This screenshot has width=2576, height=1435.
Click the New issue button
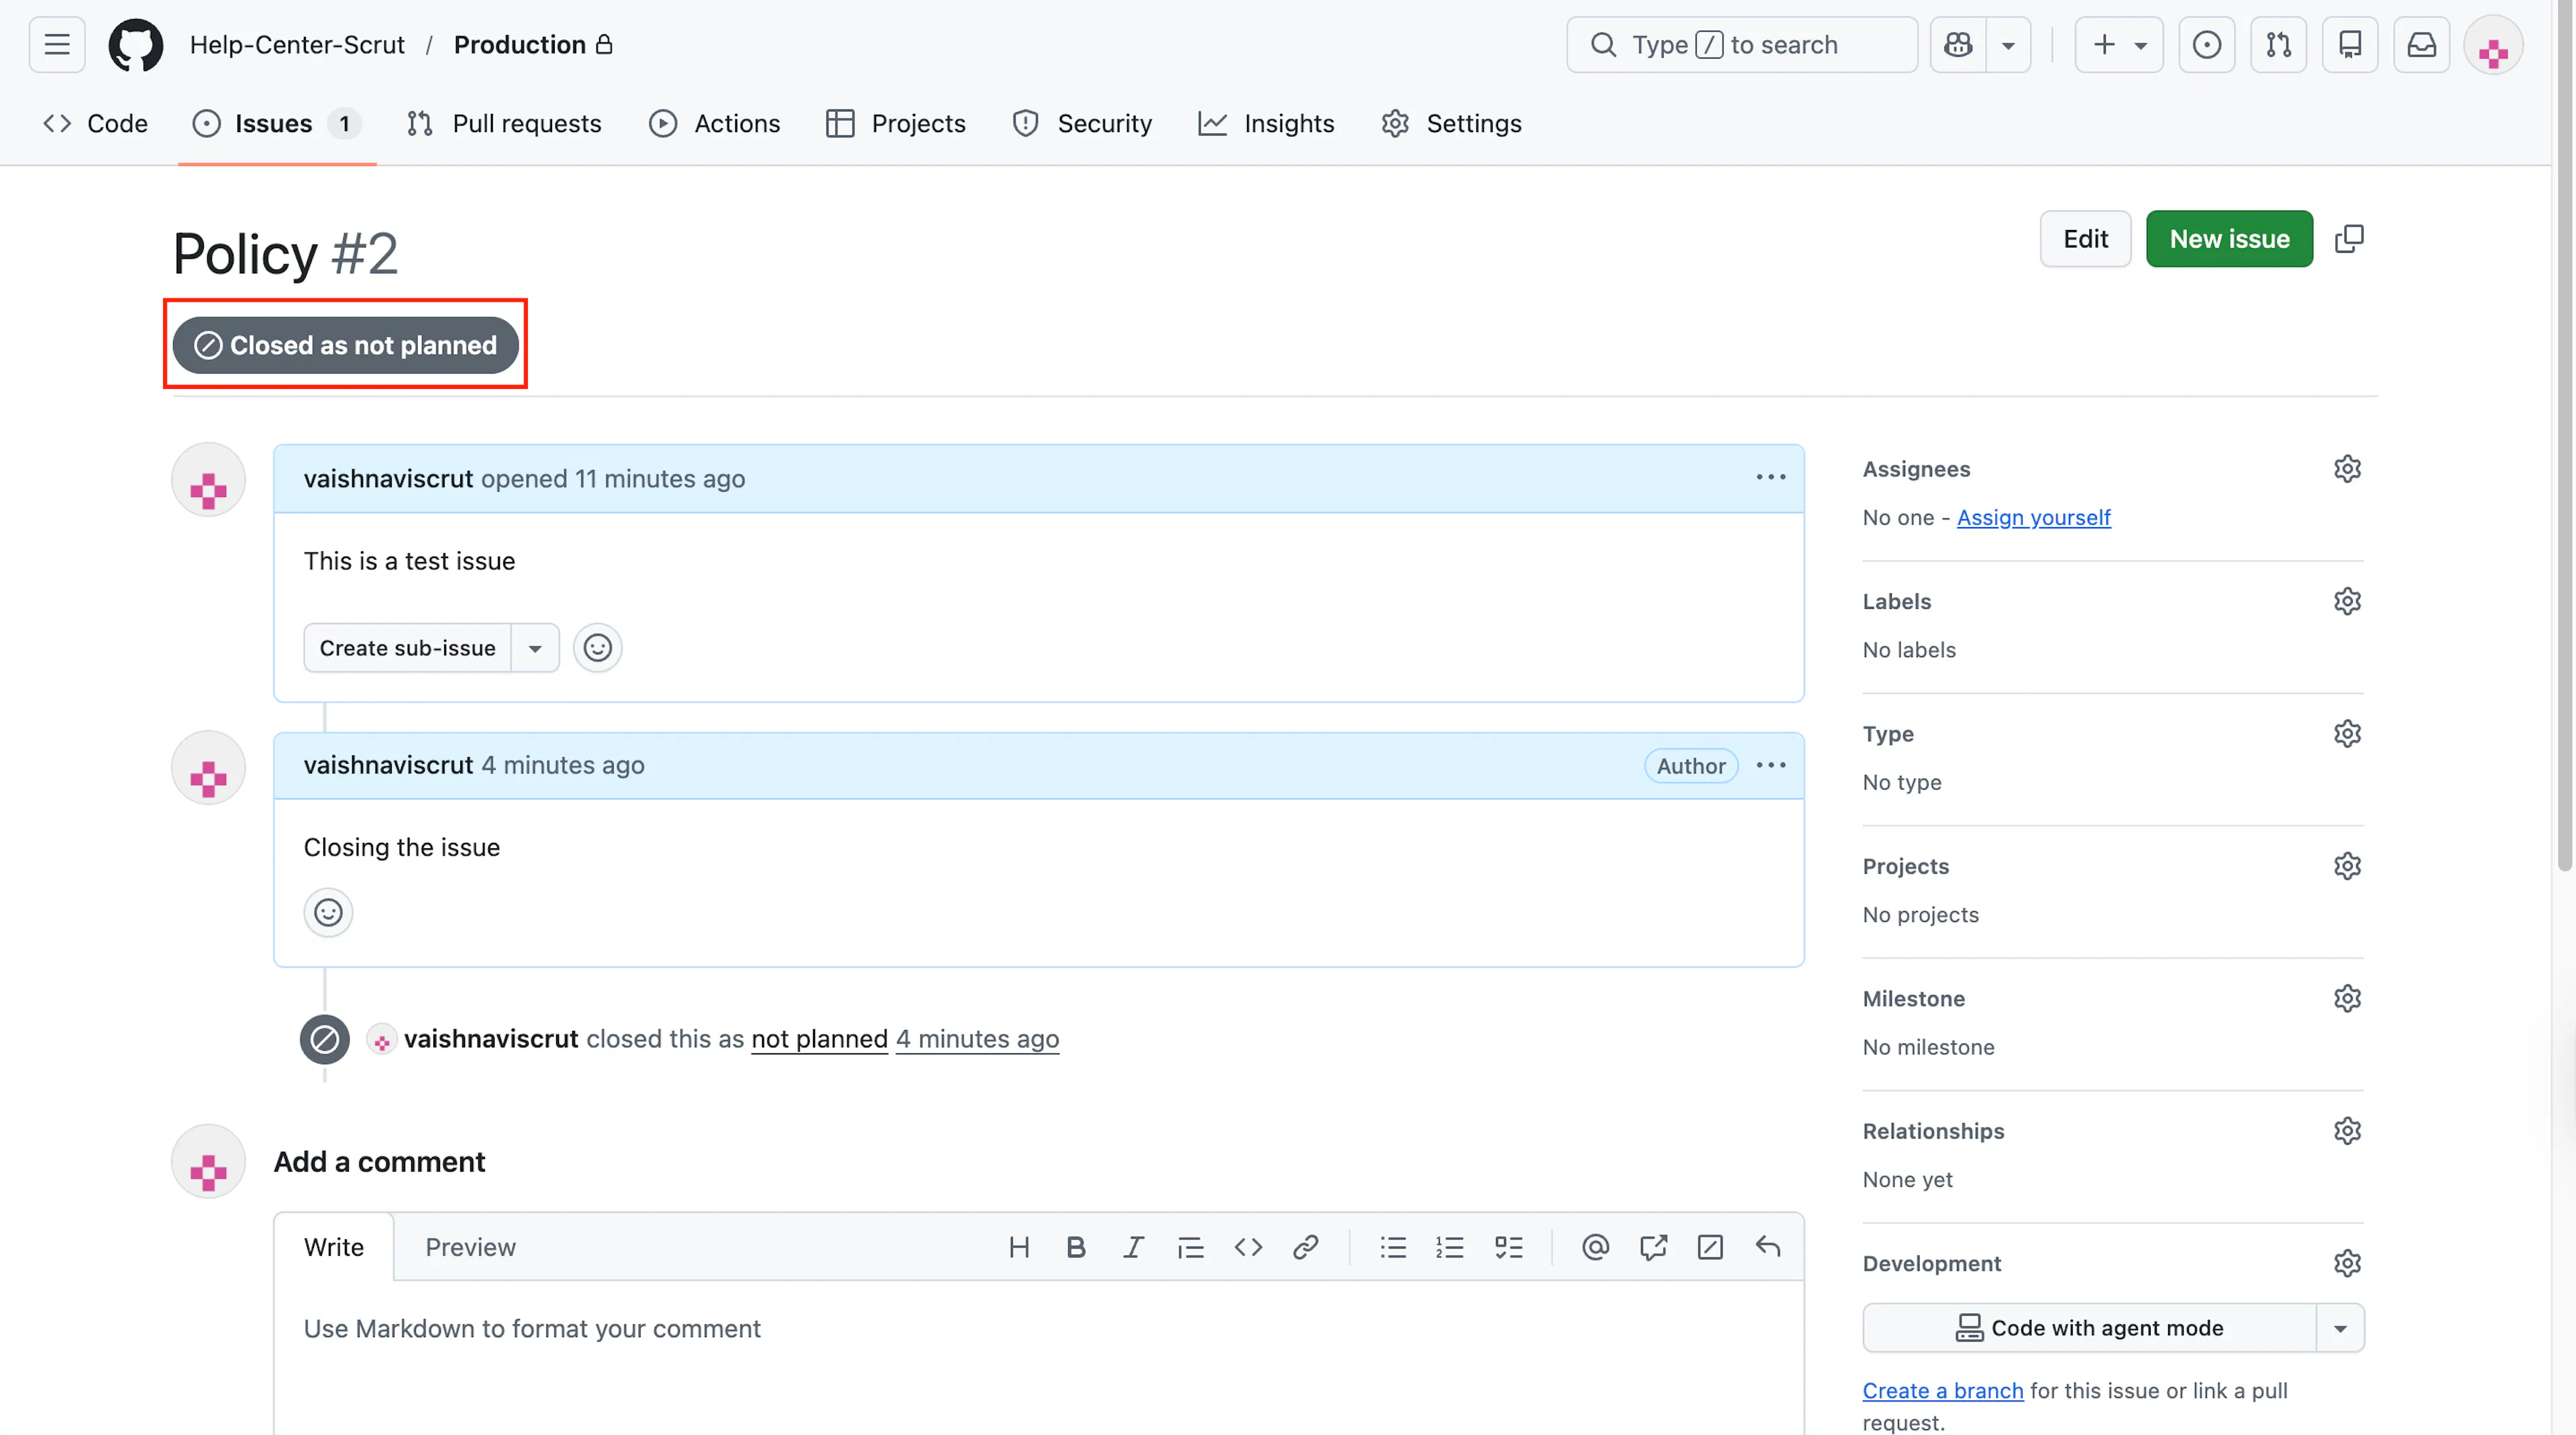pos(2229,239)
